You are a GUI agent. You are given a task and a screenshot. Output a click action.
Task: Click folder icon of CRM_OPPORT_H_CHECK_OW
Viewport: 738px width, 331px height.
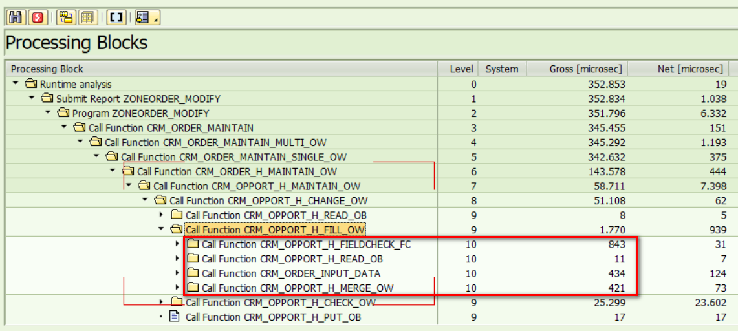click(177, 302)
